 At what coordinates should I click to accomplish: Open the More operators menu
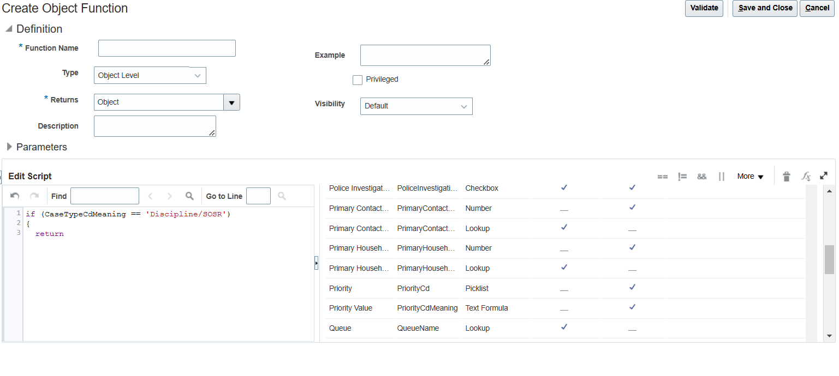(749, 176)
